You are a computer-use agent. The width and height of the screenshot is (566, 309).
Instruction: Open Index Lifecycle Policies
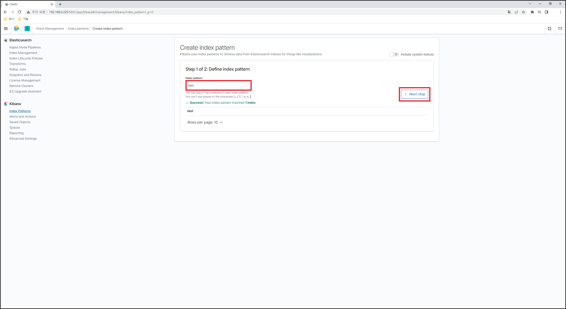coord(26,58)
